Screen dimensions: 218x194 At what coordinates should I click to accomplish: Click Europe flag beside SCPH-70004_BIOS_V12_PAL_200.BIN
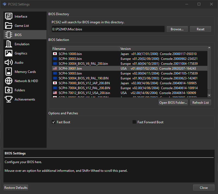(55, 88)
